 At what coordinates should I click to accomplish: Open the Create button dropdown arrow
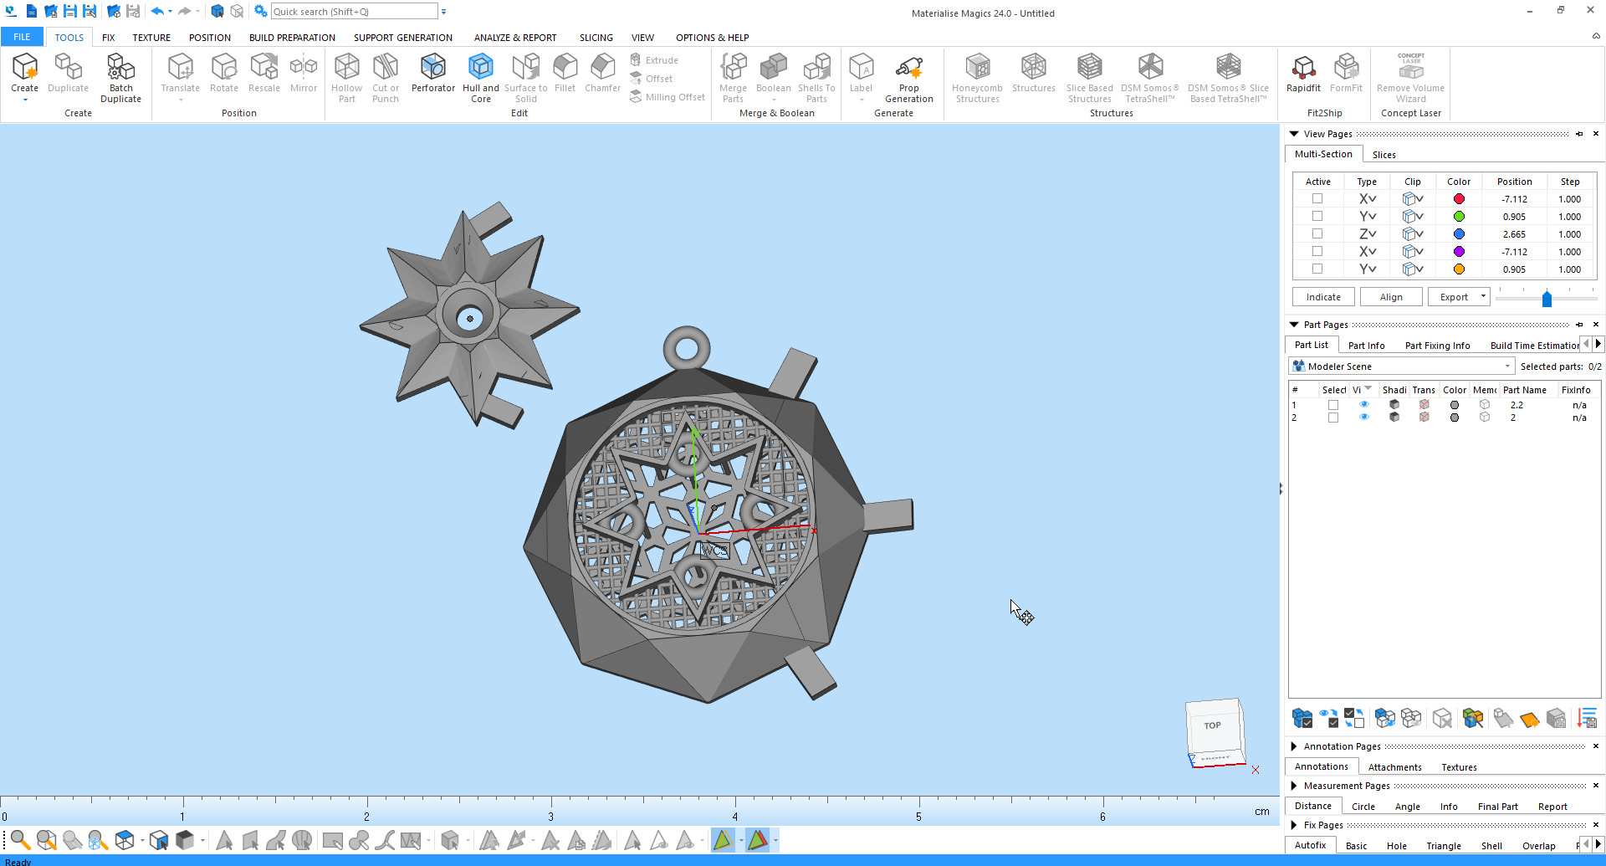point(25,100)
